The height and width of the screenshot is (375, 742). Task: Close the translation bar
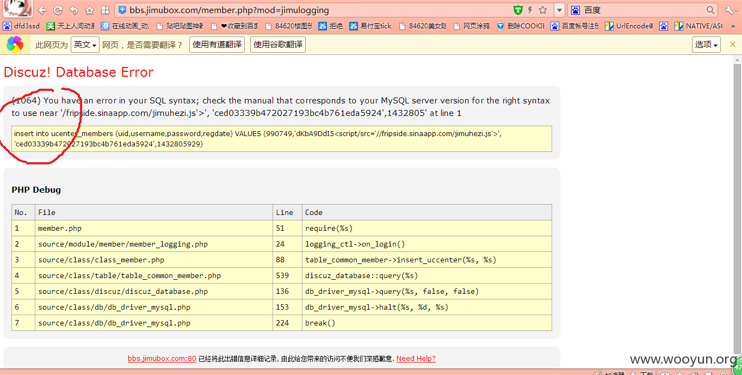pyautogui.click(x=732, y=45)
